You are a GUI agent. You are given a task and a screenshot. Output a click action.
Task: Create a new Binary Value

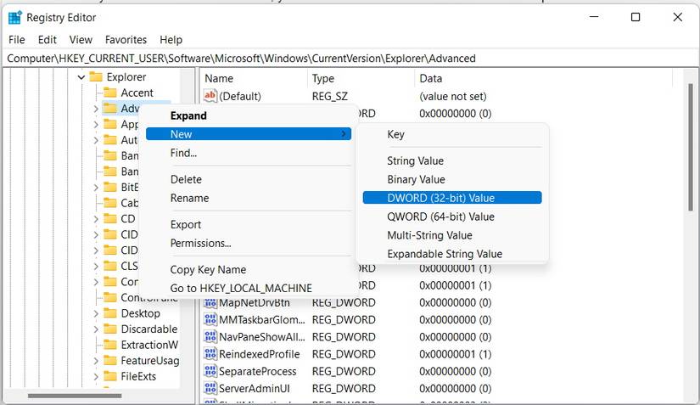click(x=452, y=179)
